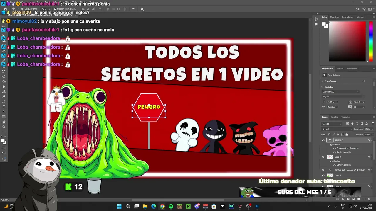This screenshot has width=376, height=211.
Task: Toggle visibility of Capa 9 layer
Action: coord(323,157)
